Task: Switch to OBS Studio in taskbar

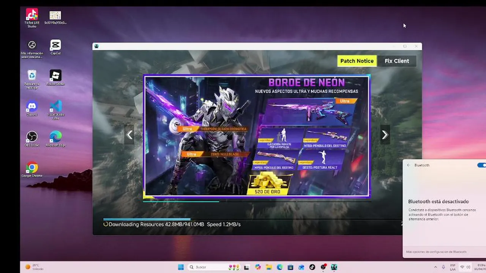Action: [x=323, y=267]
